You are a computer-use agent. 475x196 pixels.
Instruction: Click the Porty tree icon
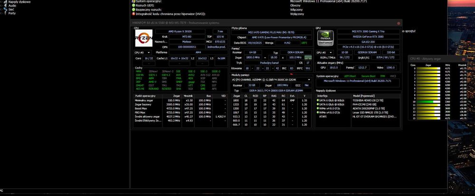click(5, 13)
